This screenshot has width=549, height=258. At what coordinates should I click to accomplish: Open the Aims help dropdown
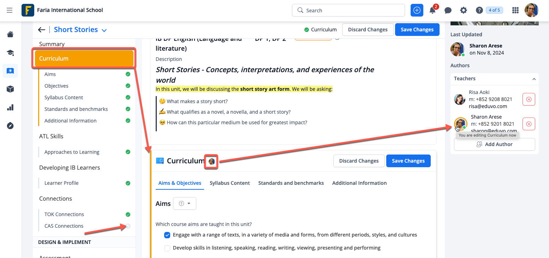(184, 203)
